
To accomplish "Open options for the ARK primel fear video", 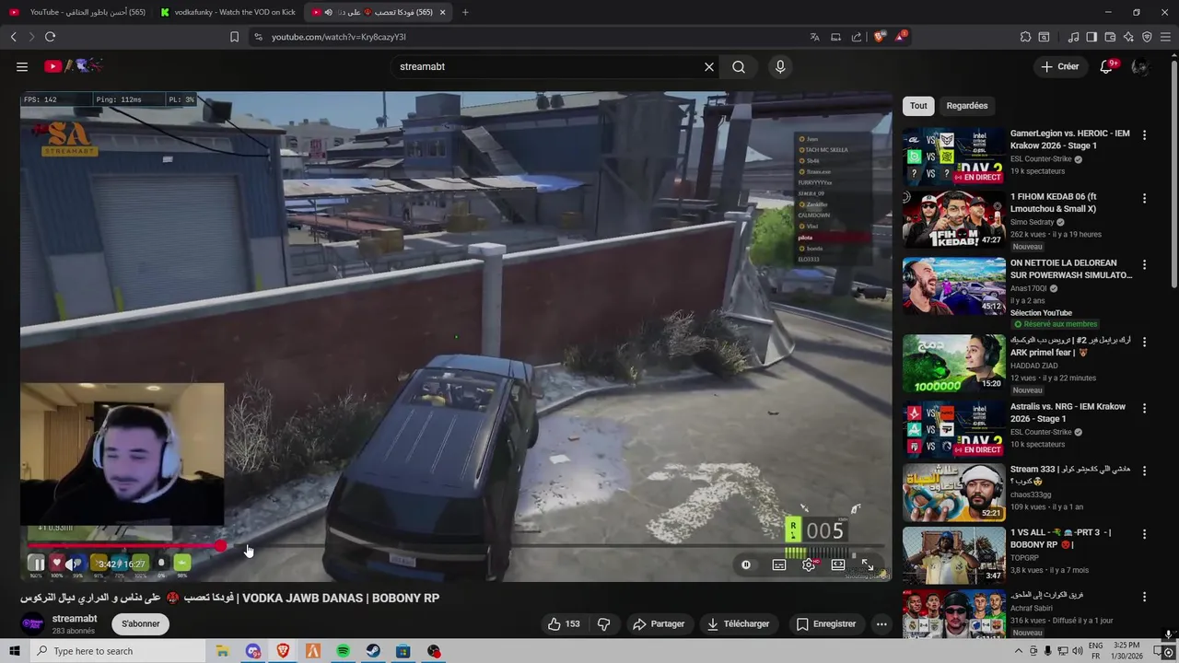I will (1145, 342).
